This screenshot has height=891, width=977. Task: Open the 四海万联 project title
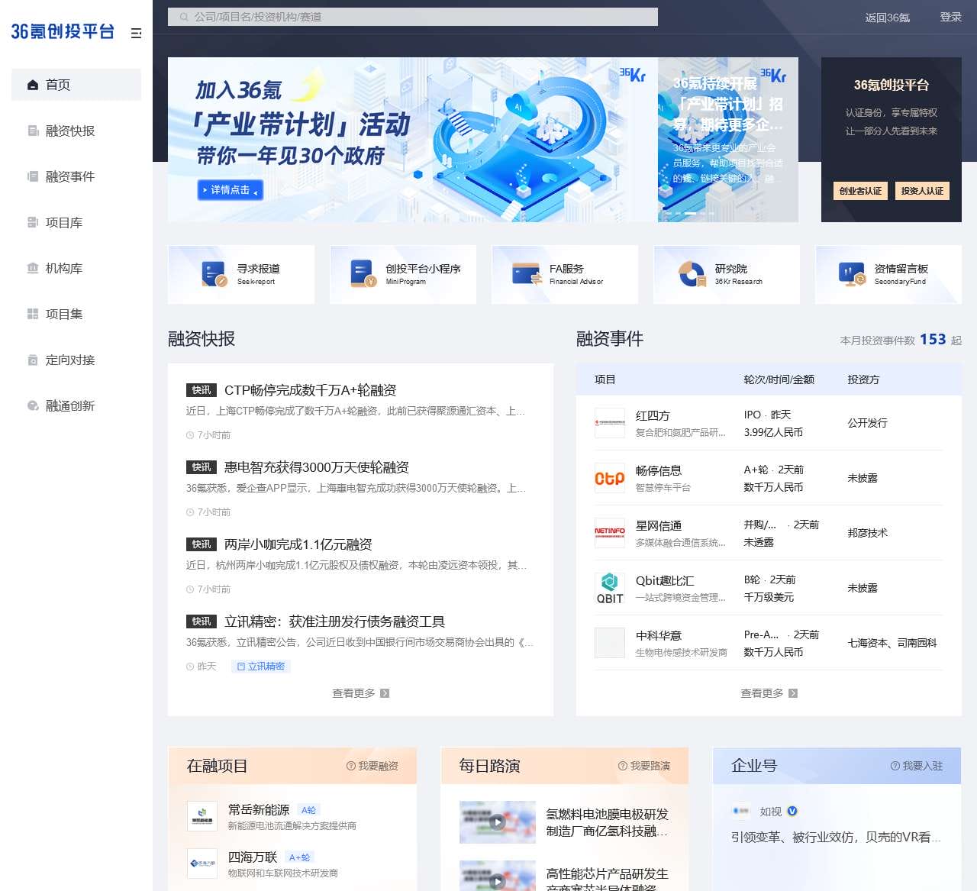click(253, 857)
